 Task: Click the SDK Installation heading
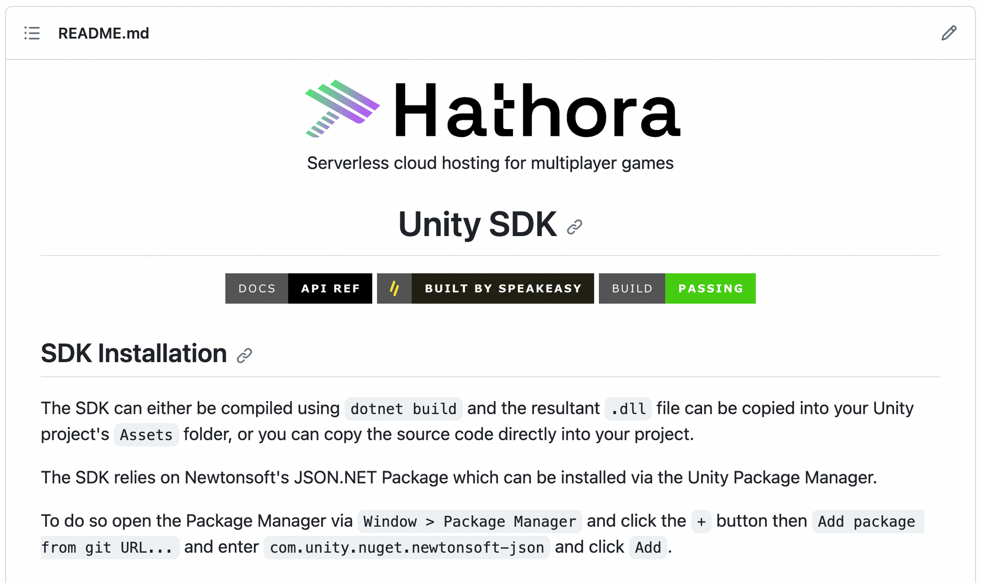[134, 353]
